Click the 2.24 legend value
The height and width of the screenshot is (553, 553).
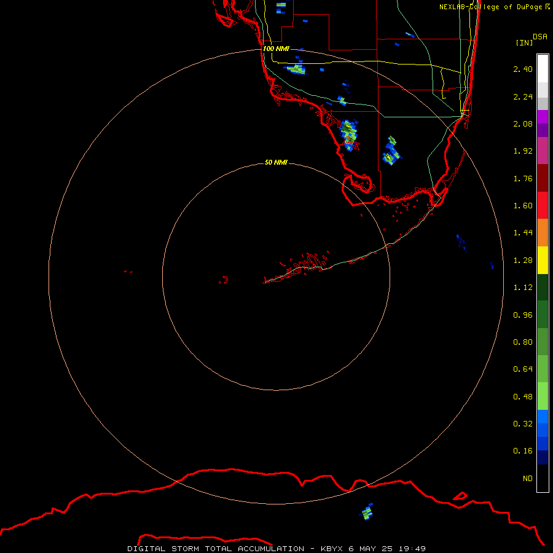click(x=523, y=96)
